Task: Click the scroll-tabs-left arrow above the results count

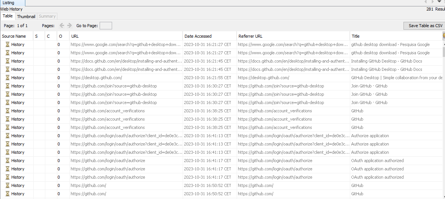Action: [426, 2]
